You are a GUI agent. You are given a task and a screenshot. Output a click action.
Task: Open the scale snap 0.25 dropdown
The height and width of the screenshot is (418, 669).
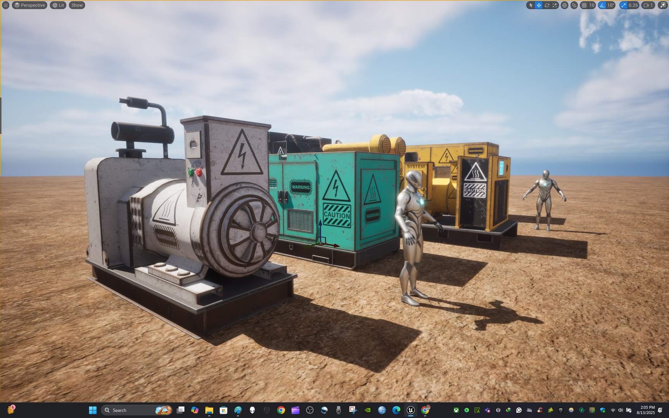coord(633,5)
